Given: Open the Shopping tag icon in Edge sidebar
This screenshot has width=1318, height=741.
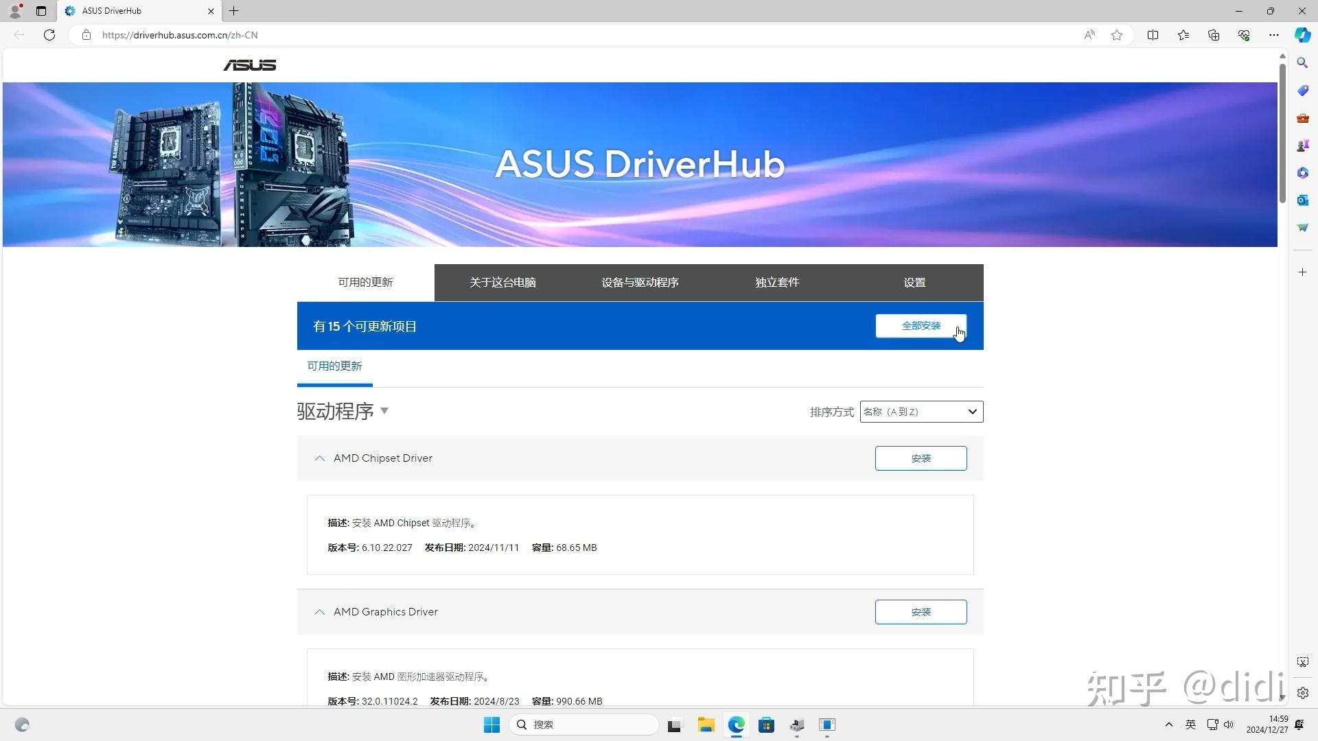Looking at the screenshot, I should click(1302, 90).
